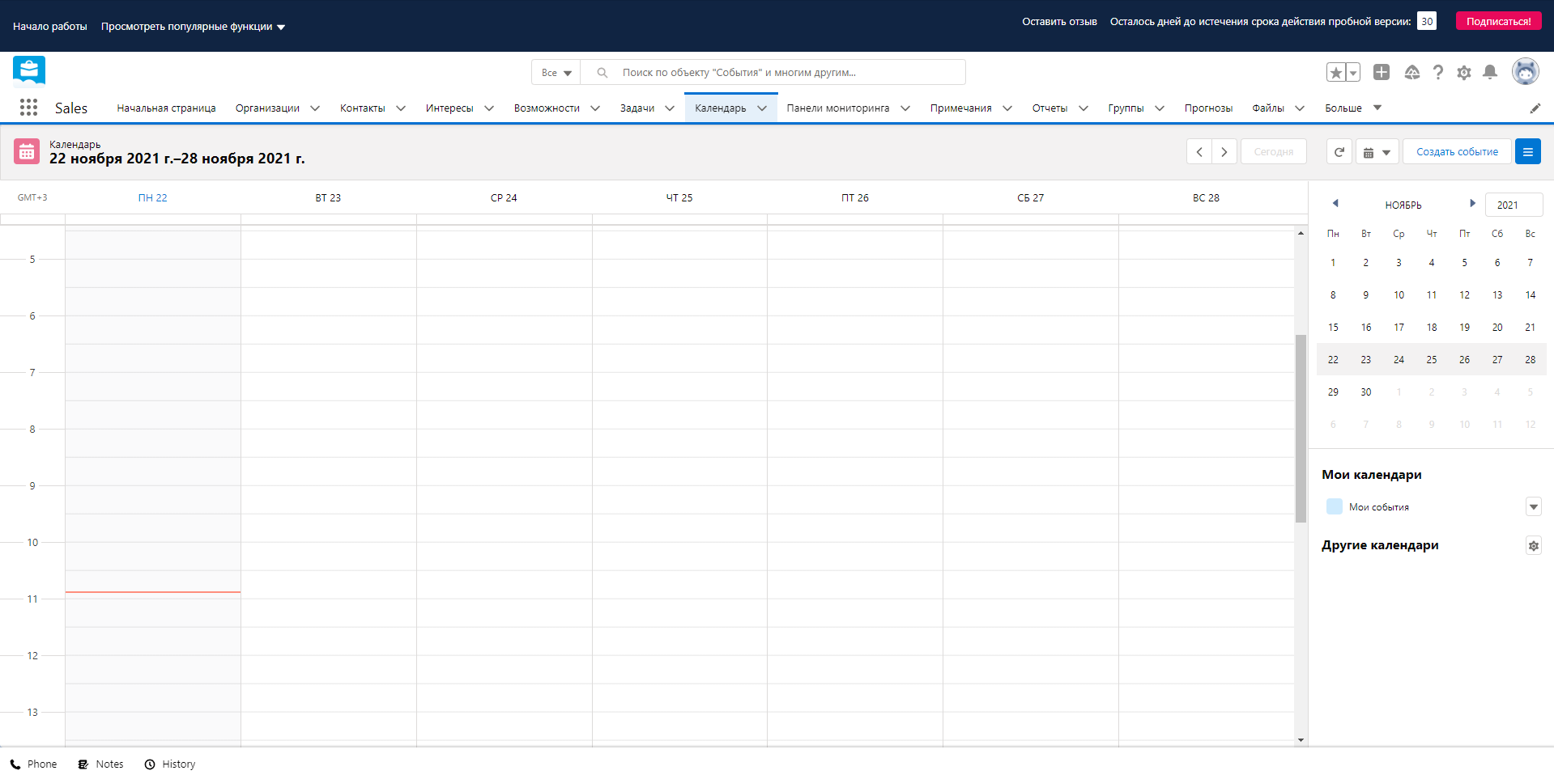Open the Группы tab
This screenshot has width=1554, height=779.
[1126, 108]
